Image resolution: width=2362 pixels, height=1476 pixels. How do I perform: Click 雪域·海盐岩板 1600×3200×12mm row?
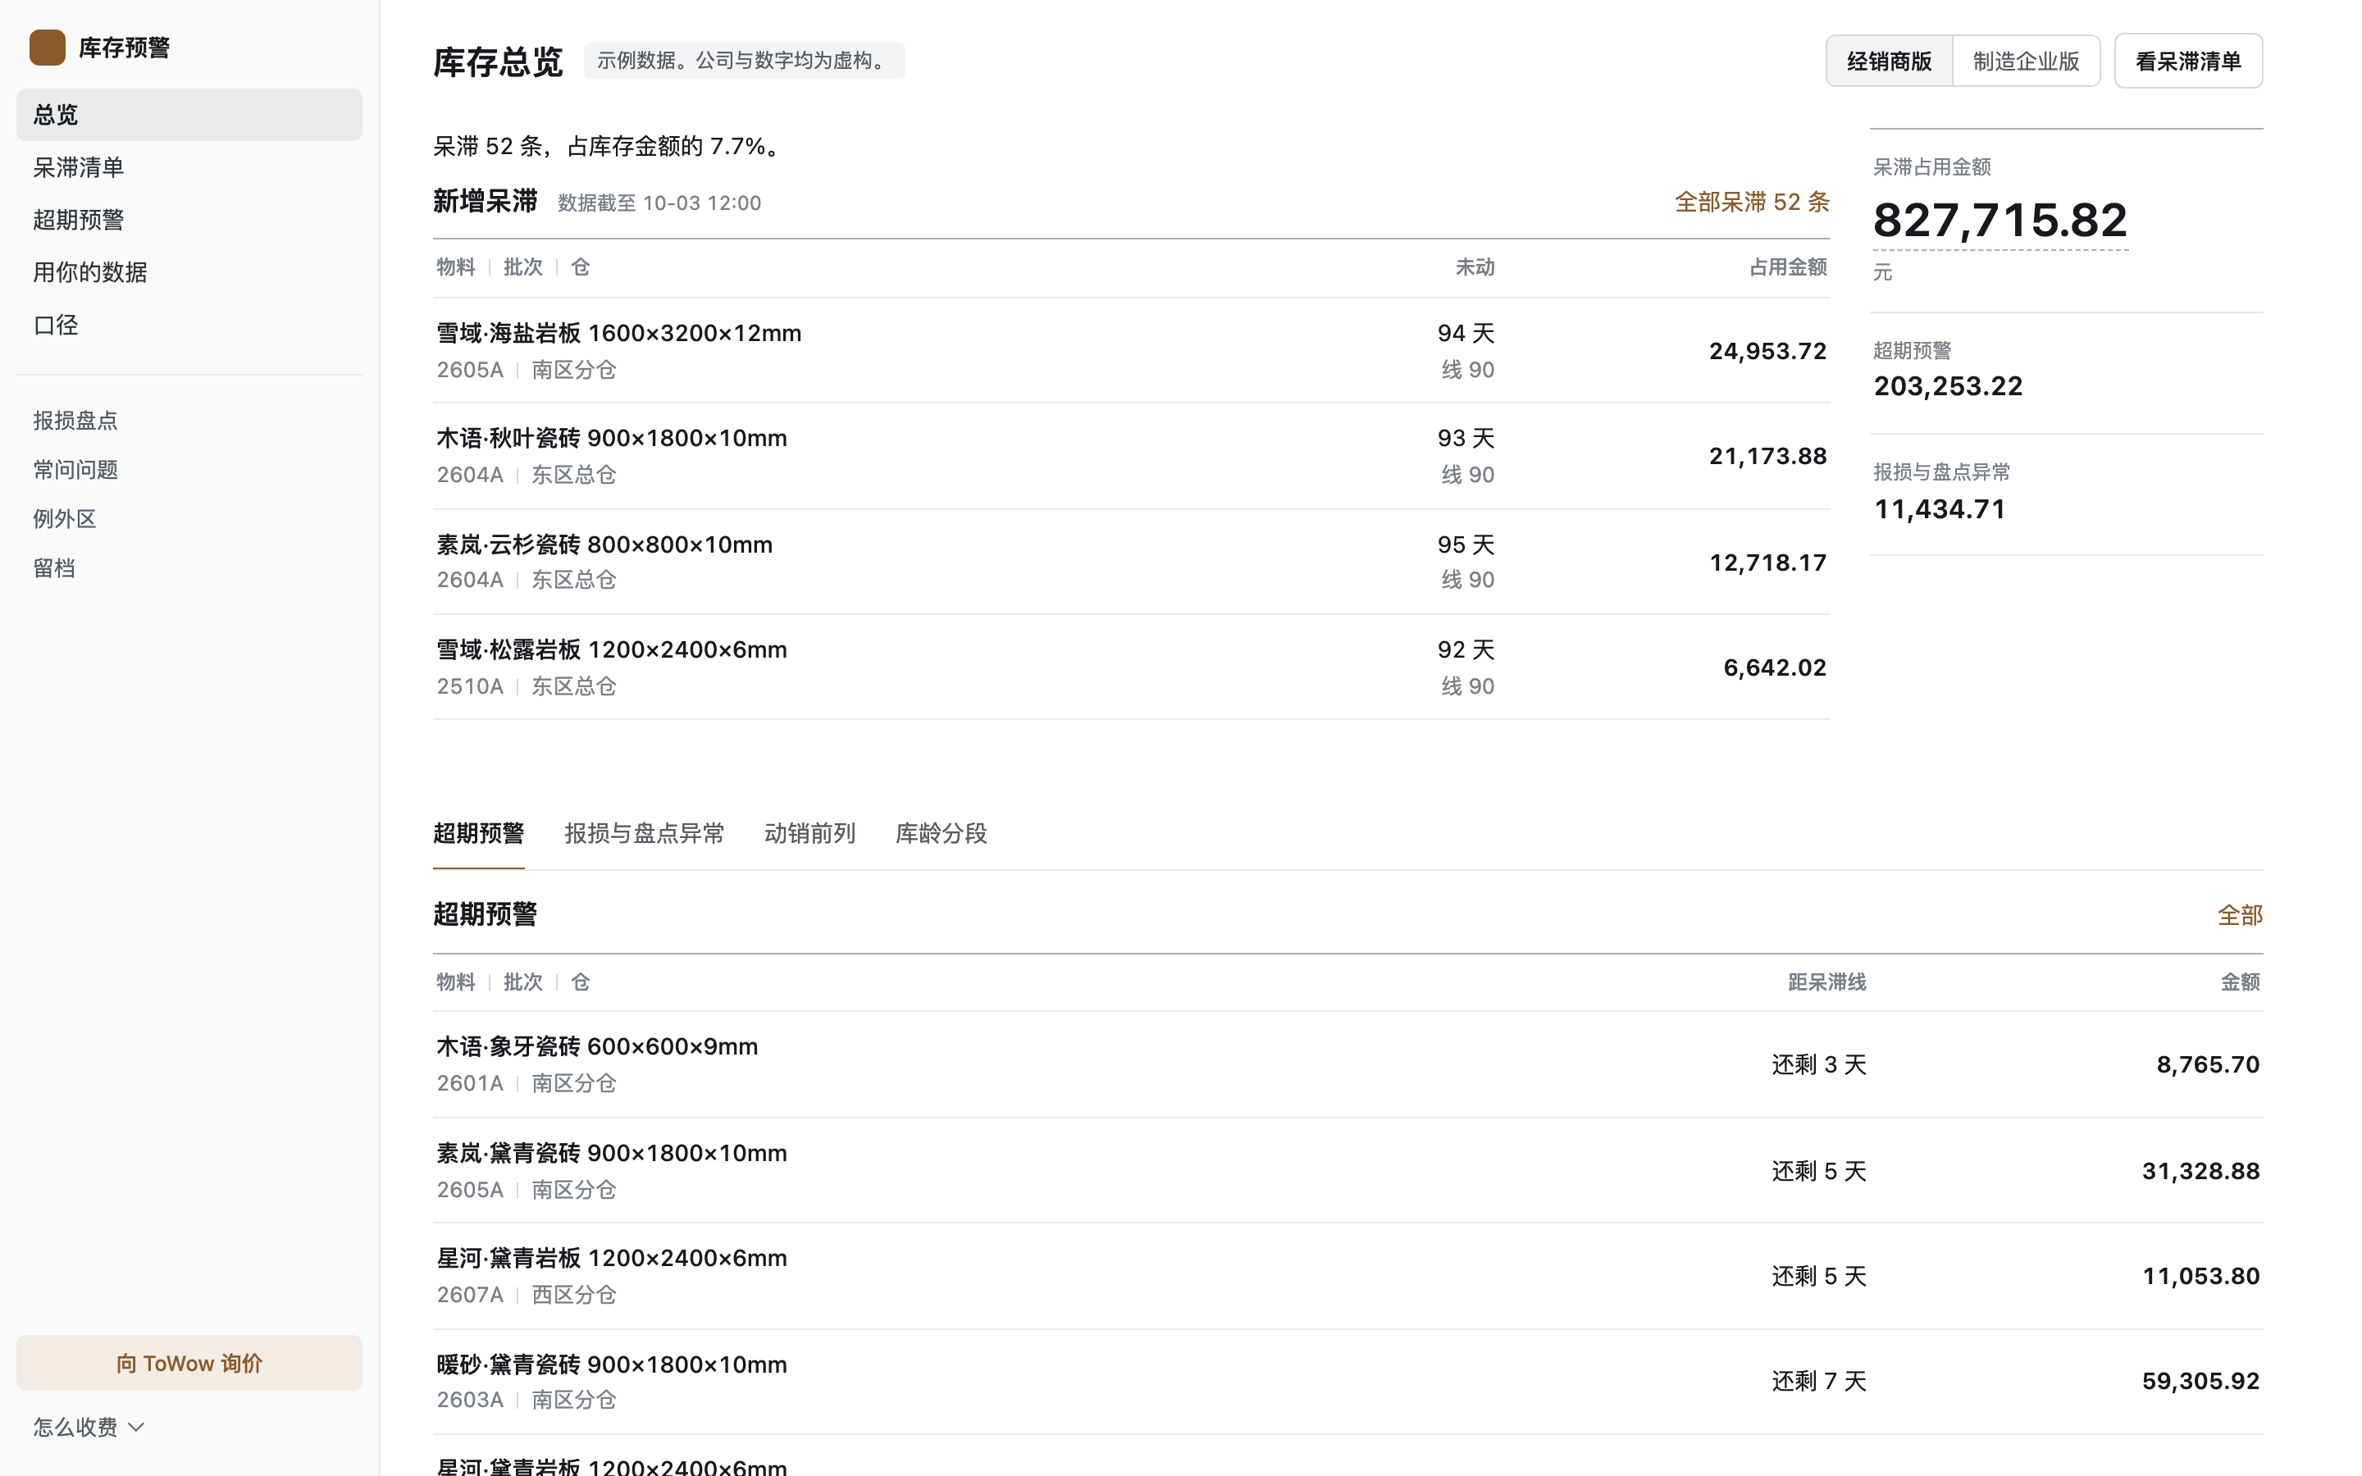[1131, 350]
